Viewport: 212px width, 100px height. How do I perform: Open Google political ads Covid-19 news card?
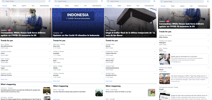(x=184, y=96)
